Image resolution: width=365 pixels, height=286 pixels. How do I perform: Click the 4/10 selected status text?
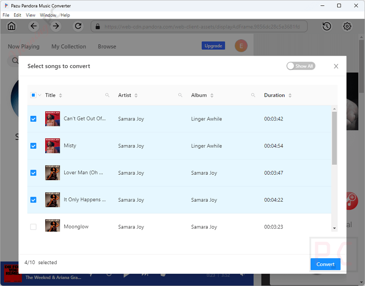tap(41, 262)
